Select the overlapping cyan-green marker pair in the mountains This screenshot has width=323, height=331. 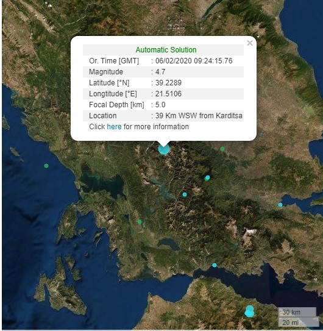pyautogui.click(x=207, y=178)
